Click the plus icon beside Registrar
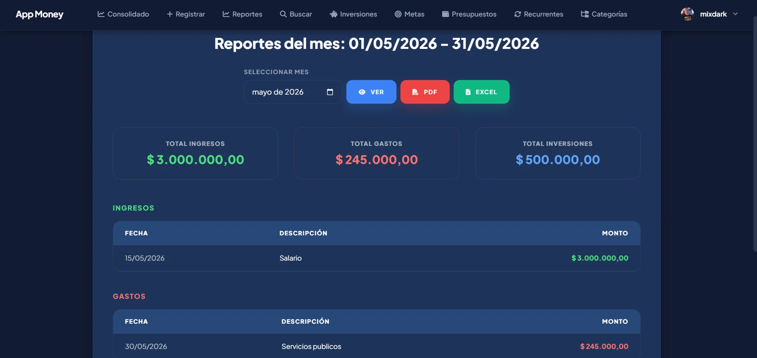 pos(170,14)
